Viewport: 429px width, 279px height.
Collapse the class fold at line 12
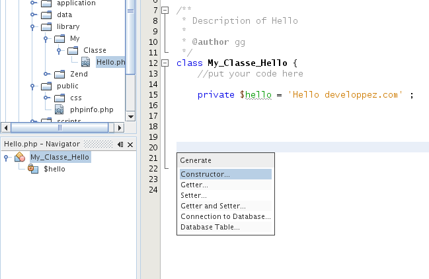point(165,63)
